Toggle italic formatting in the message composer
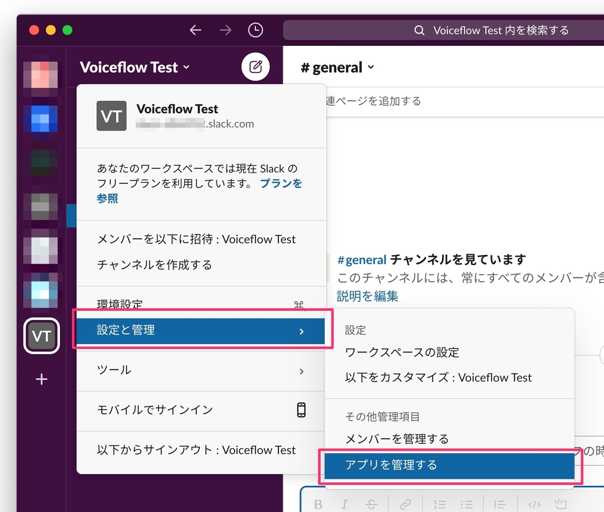Viewport: 604px width, 512px height. [345, 503]
